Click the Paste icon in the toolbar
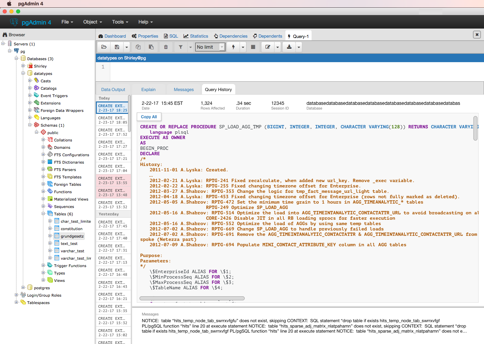Viewport: 484px width, 344px height. point(151,47)
